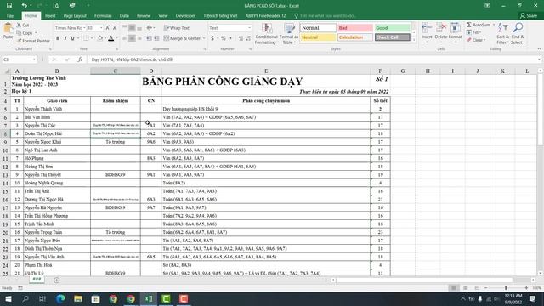544x306 pixels.
Task: Increase font size with the larger A
Action: point(108,28)
